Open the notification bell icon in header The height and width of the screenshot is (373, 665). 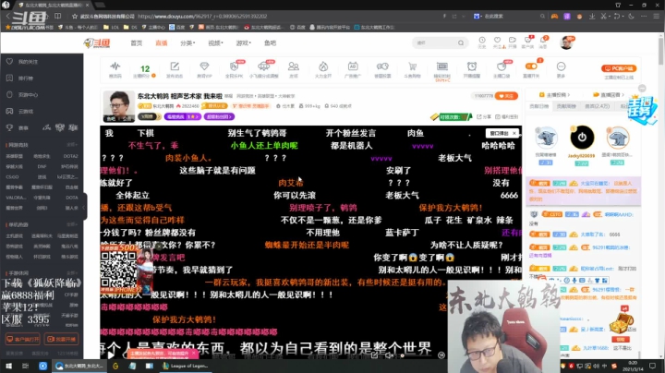click(x=543, y=42)
